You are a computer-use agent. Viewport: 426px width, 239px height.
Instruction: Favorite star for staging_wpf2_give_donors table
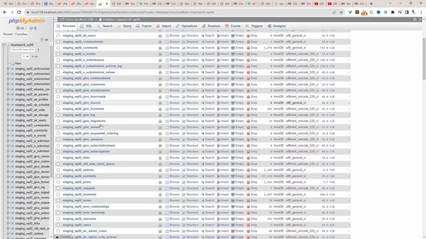pyautogui.click(x=160, y=103)
